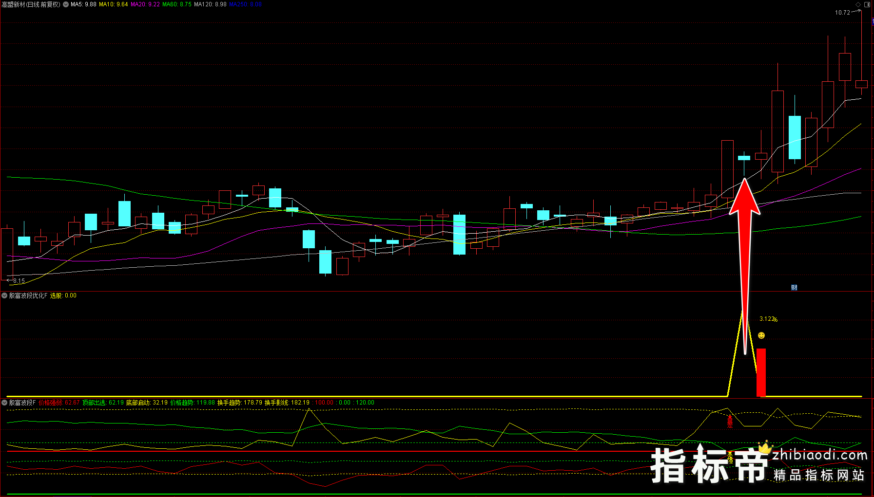874x497 pixels.
Task: Click the 顶部出逃: 62.19 value
Action: point(103,403)
